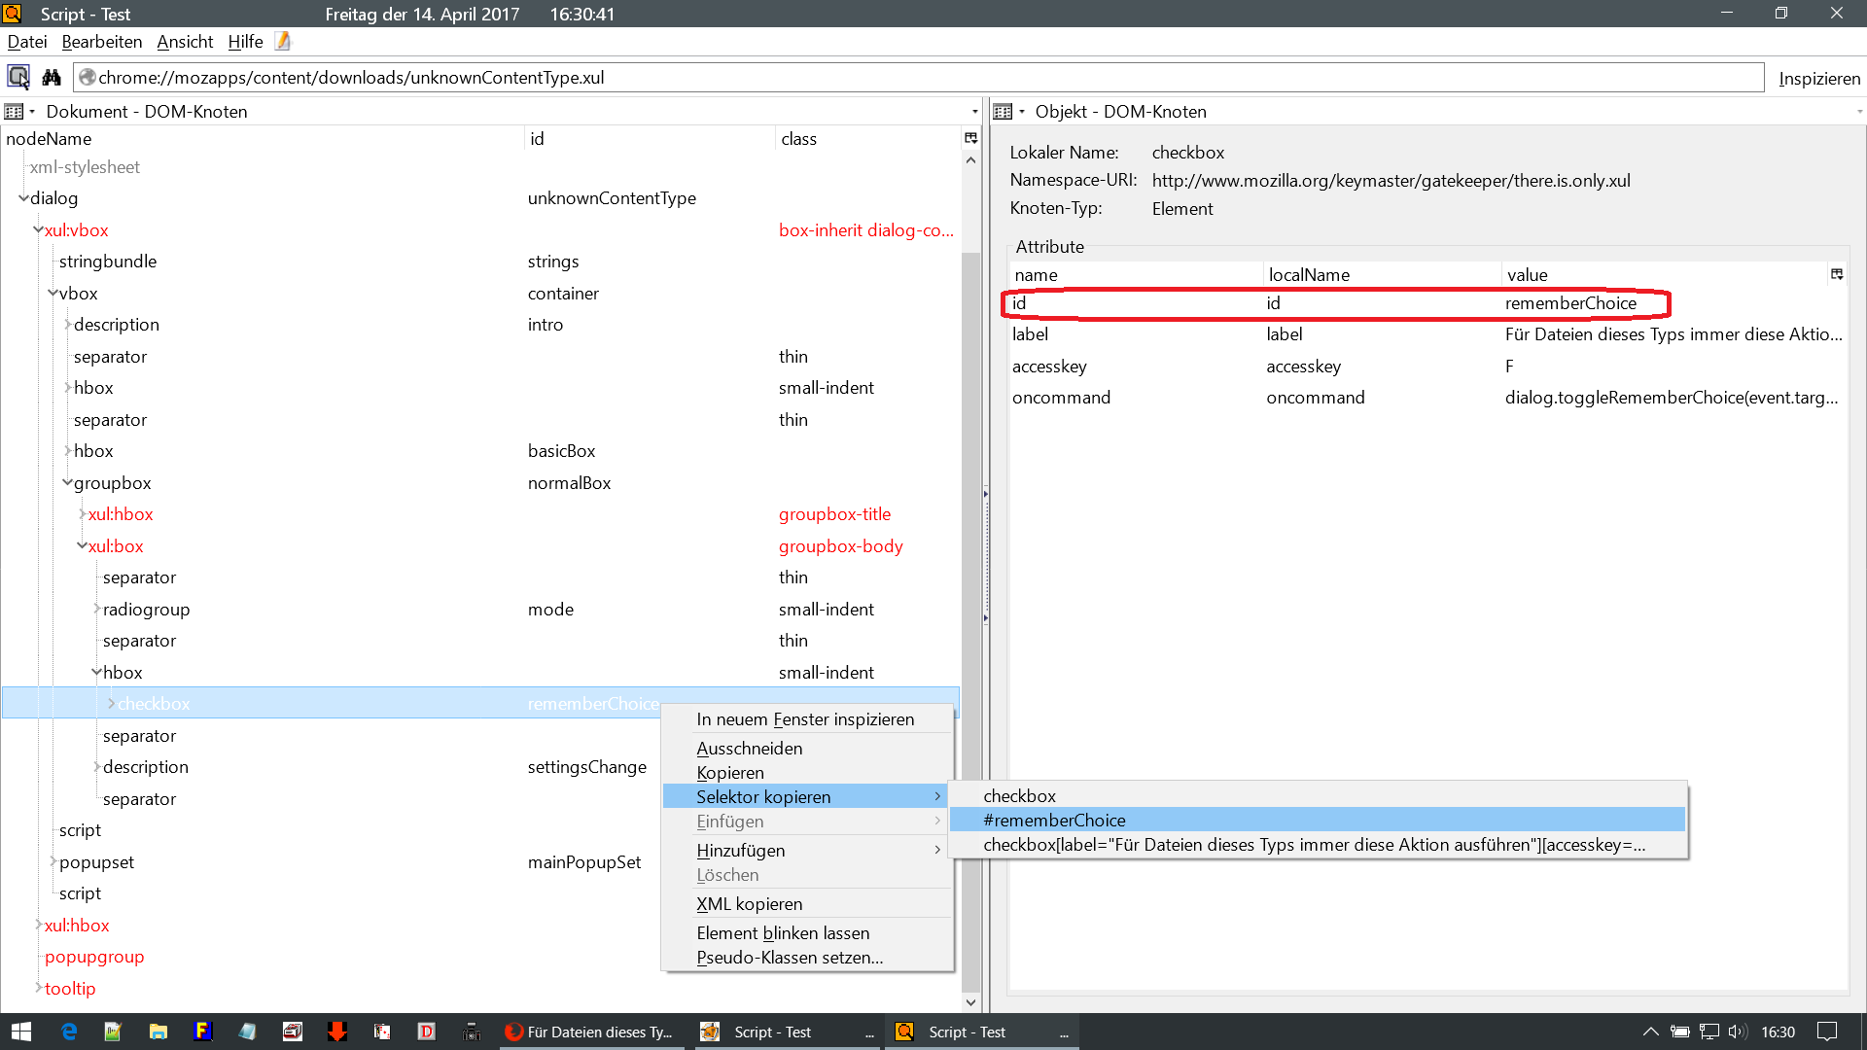
Task: Select XML kopieren from context menu
Action: [749, 903]
